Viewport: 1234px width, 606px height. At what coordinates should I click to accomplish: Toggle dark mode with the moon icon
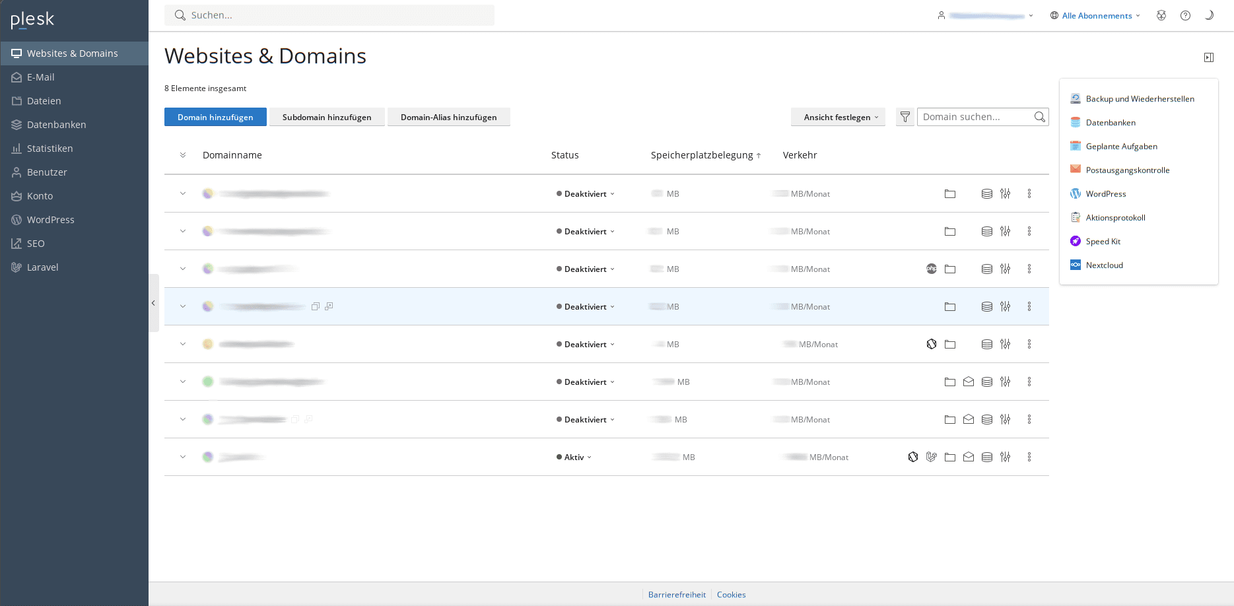coord(1210,15)
